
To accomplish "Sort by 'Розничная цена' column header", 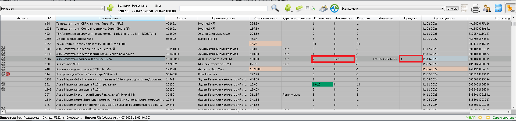I will point(265,18).
